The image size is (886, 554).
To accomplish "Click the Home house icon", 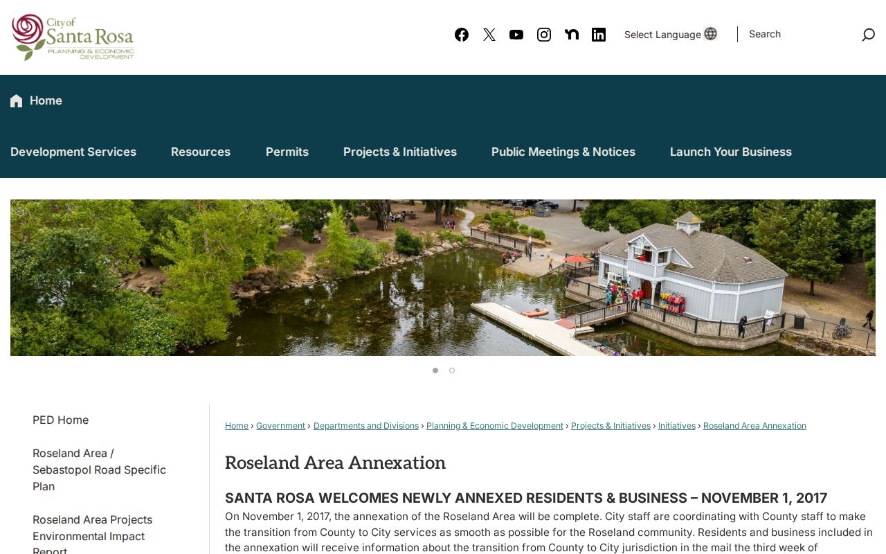I will pos(17,101).
